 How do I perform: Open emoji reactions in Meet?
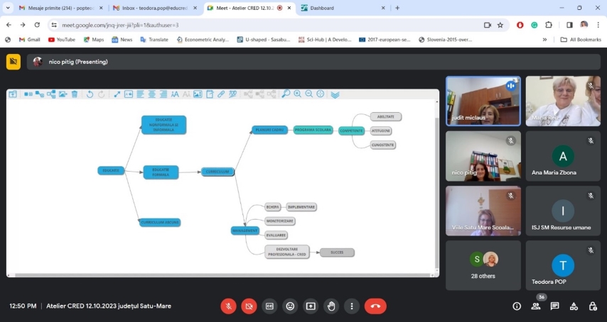[x=290, y=306]
